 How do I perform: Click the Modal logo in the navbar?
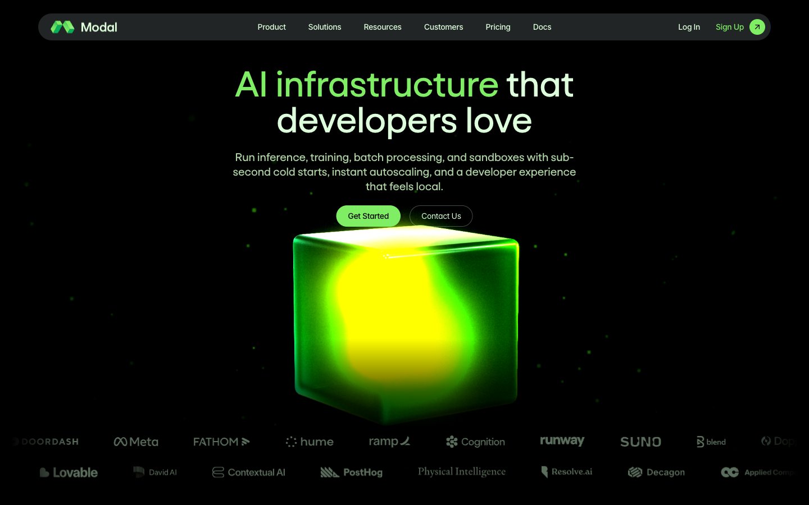point(84,27)
